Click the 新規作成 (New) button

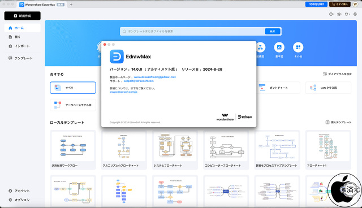(23, 16)
